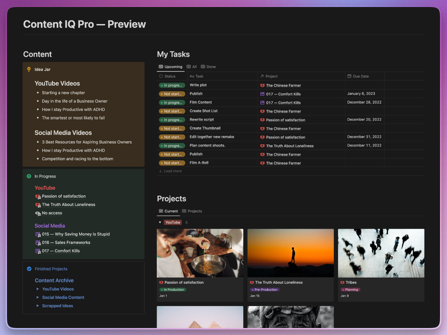Click Load more below the task table

point(170,171)
